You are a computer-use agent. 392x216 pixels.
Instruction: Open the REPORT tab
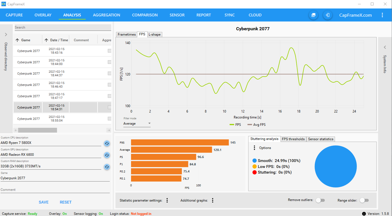click(x=204, y=15)
